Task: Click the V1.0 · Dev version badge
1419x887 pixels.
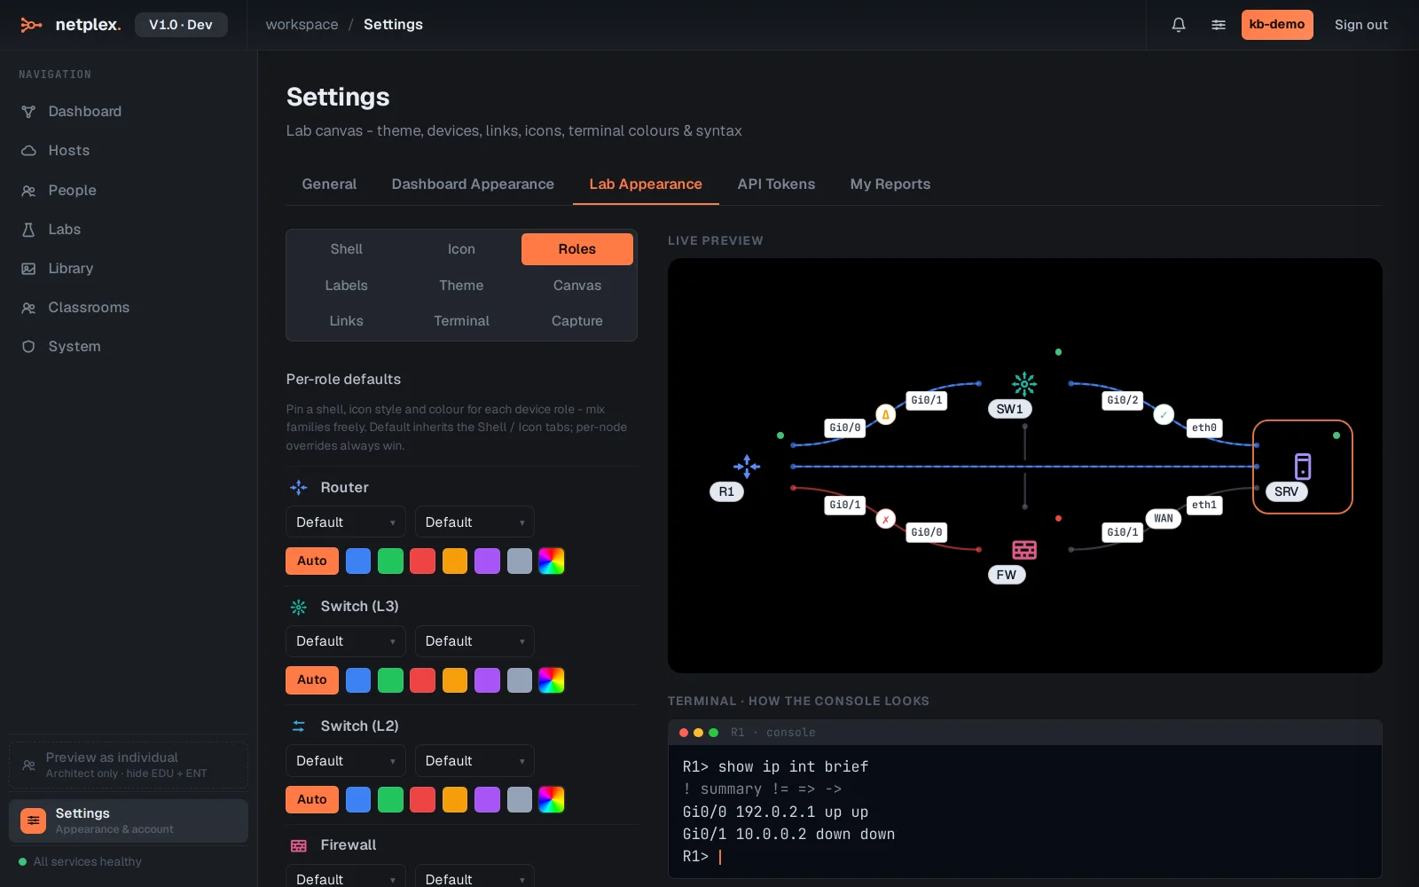Action: pos(181,25)
